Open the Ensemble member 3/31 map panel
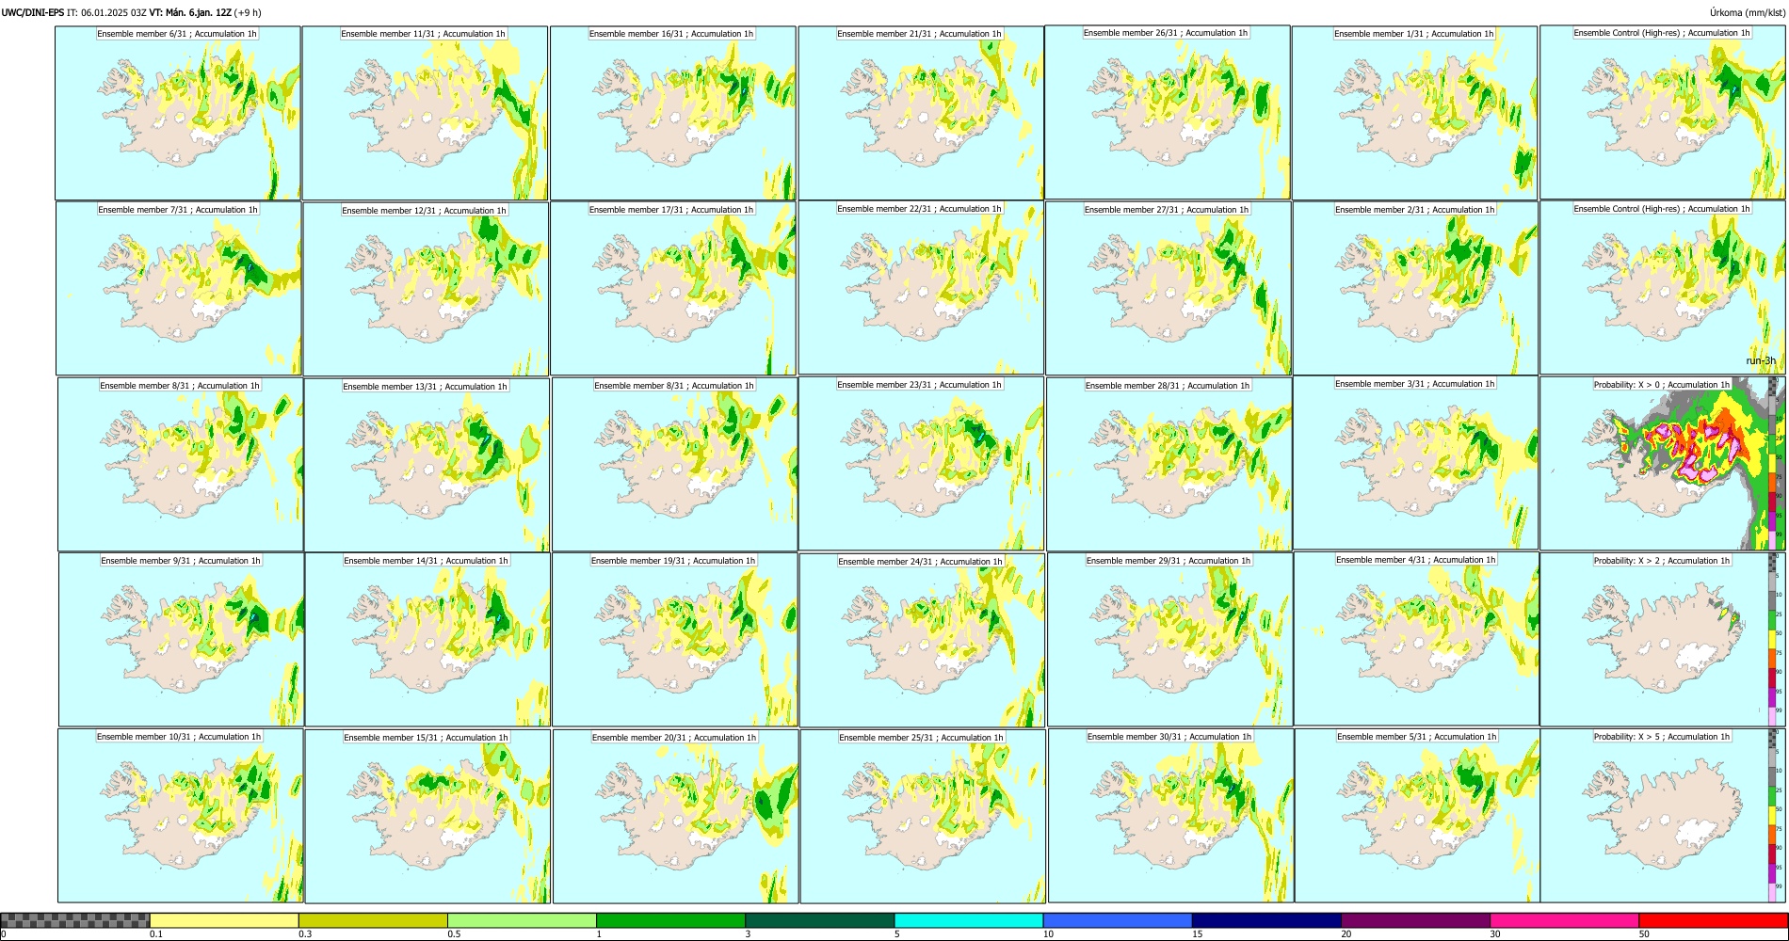1789x941 pixels. click(x=1416, y=463)
